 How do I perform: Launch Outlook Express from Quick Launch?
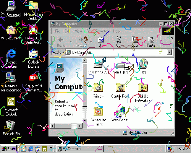click(38, 149)
